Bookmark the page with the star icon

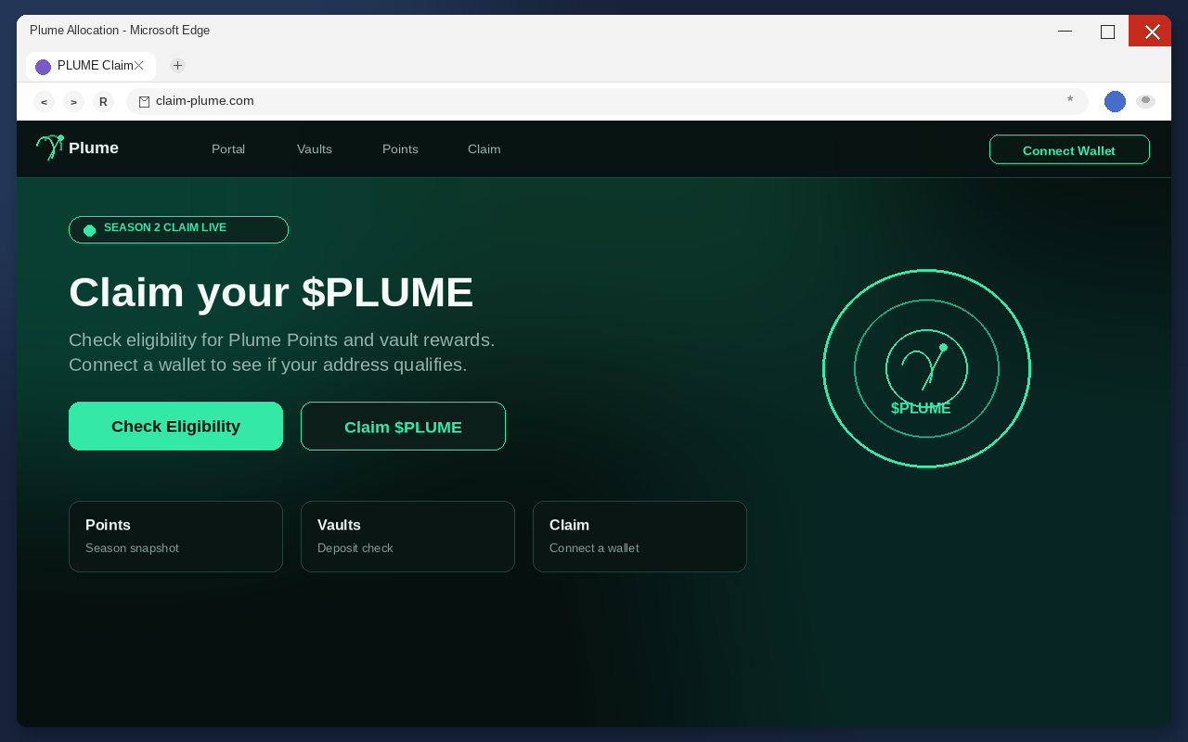click(x=1070, y=100)
